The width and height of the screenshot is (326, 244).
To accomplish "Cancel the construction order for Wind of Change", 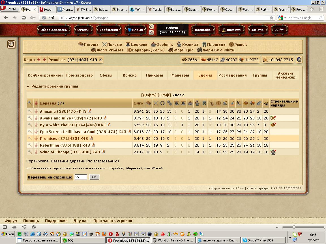I will 273,152.
